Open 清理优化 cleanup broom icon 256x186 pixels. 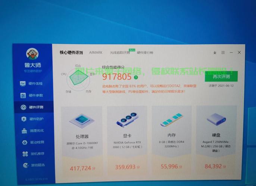pos(24,131)
